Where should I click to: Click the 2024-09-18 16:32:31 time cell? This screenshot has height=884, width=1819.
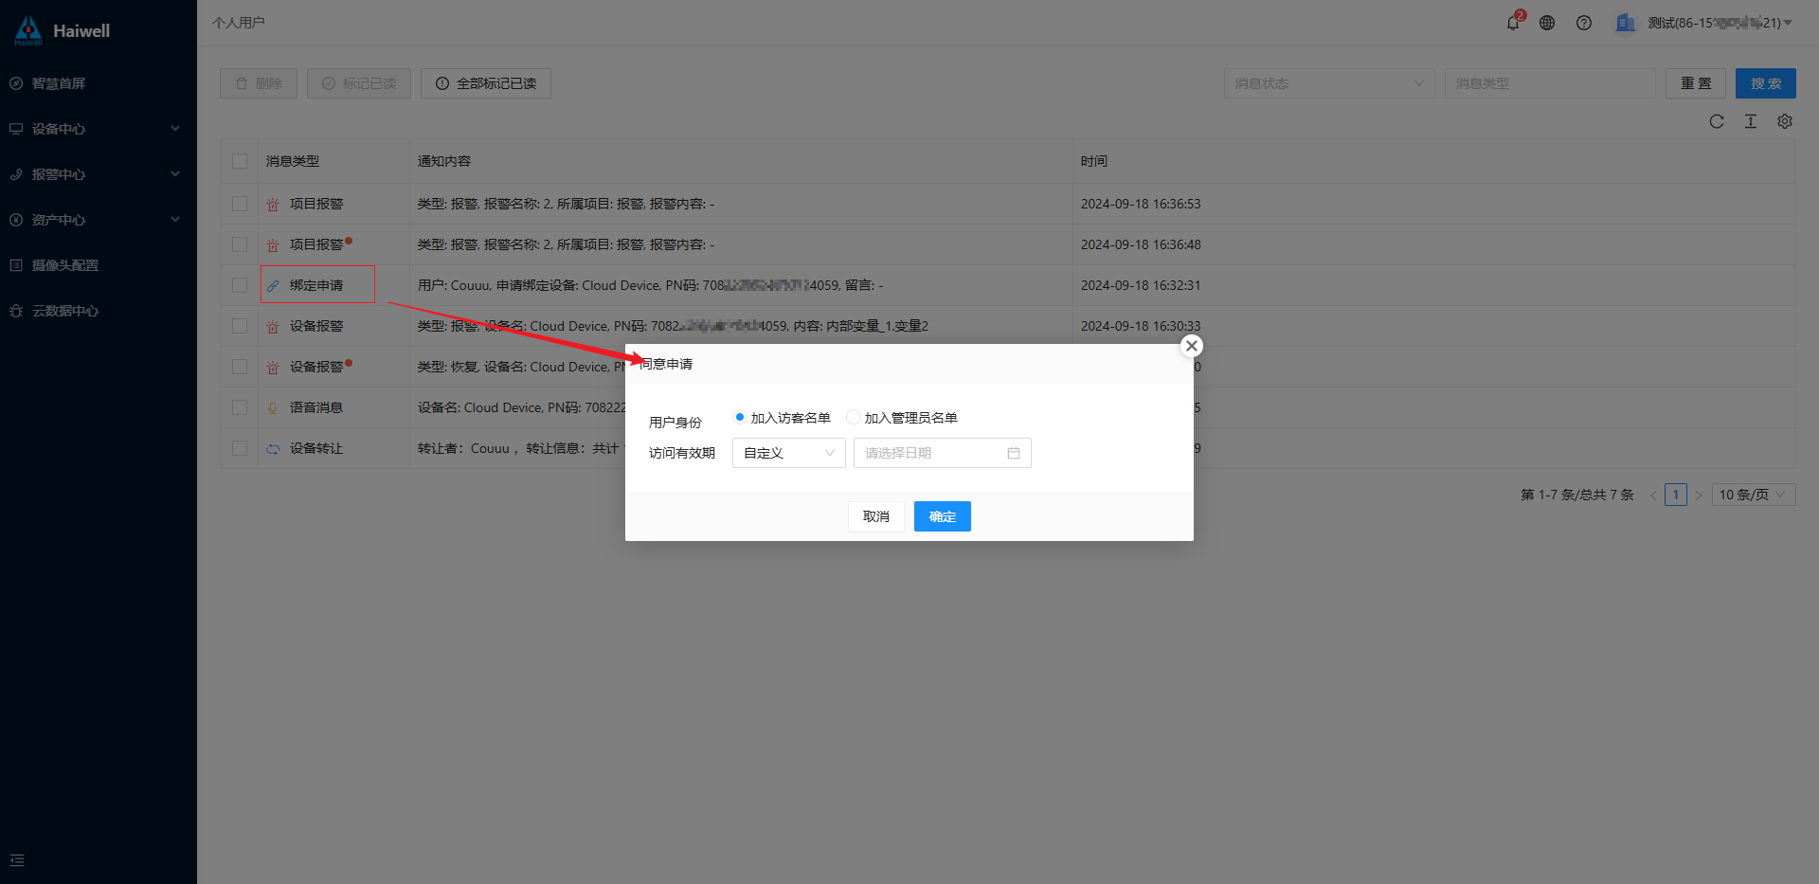click(x=1141, y=285)
